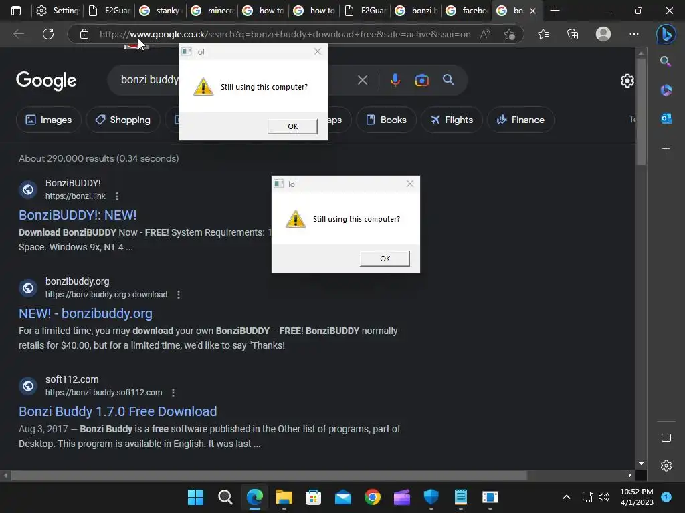Toggle the sidebar layout icon
This screenshot has width=685, height=513.
(666, 438)
